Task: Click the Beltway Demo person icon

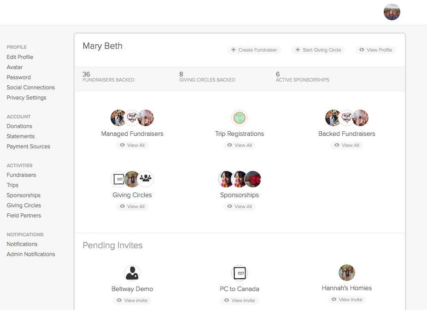Action: (x=132, y=273)
